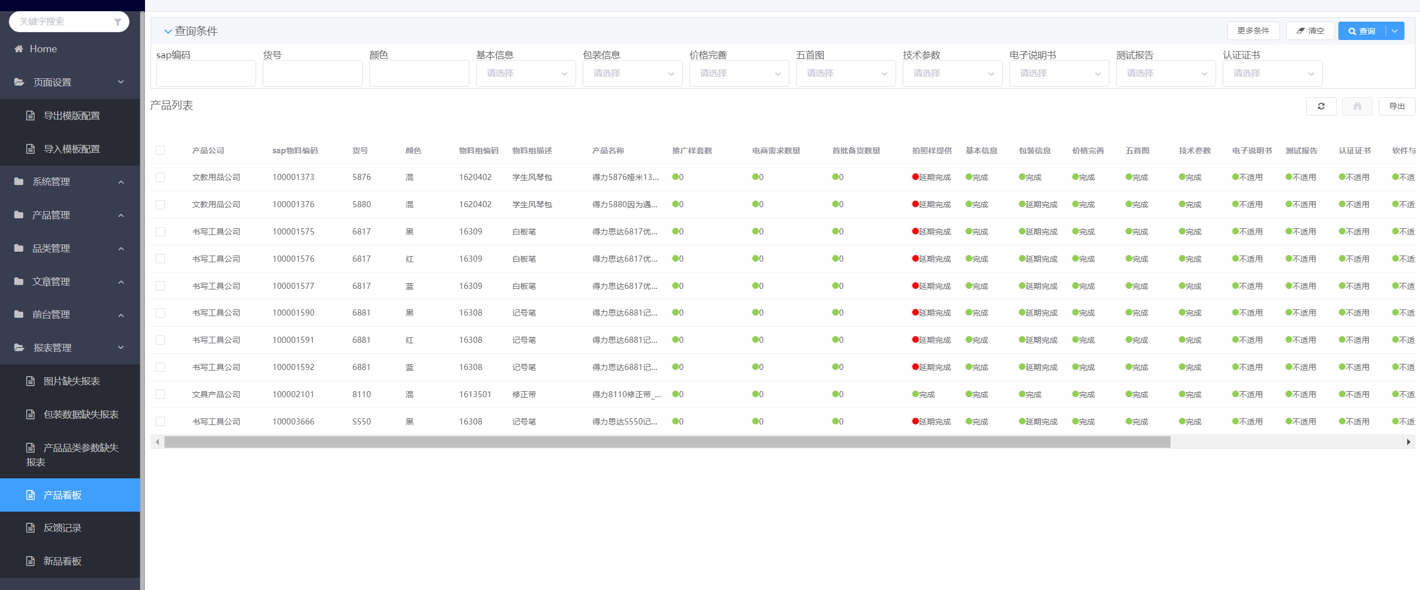Image resolution: width=1420 pixels, height=590 pixels.
Task: Click the 导出 export button
Action: point(1397,106)
